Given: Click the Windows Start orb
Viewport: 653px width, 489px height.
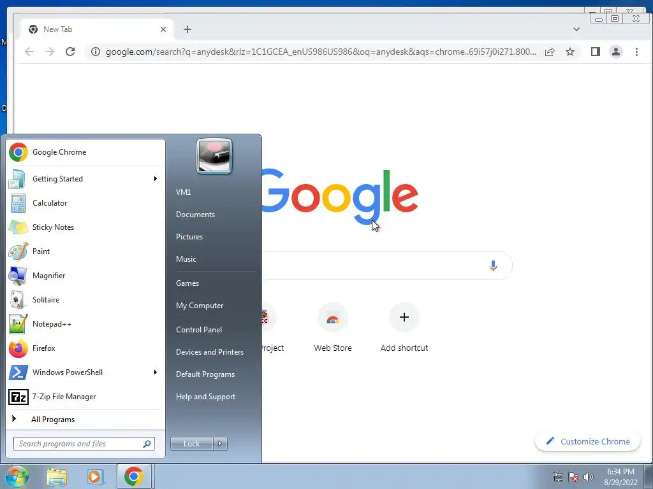Looking at the screenshot, I should 17,476.
